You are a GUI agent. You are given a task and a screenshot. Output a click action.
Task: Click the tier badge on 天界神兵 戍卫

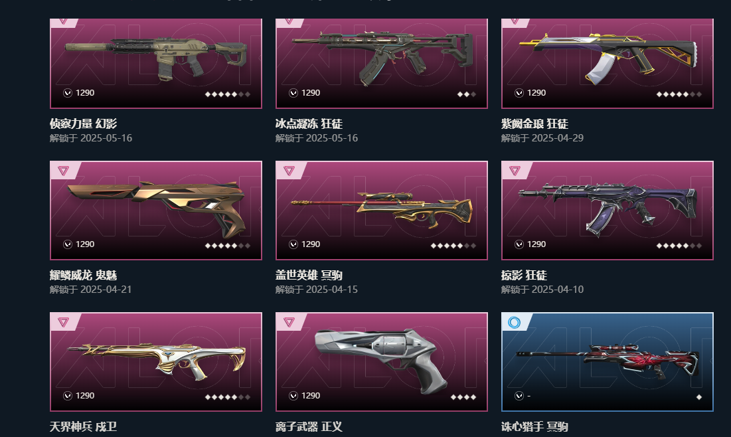[63, 322]
